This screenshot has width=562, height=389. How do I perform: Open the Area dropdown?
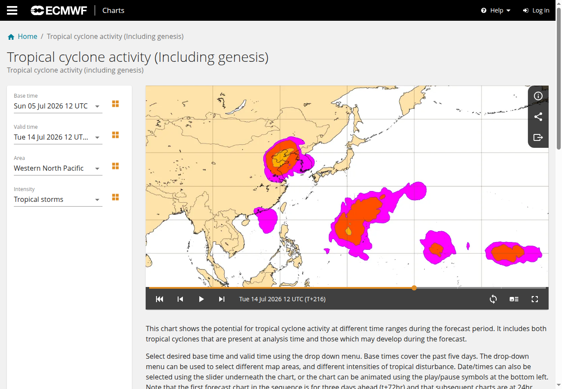pyautogui.click(x=58, y=168)
